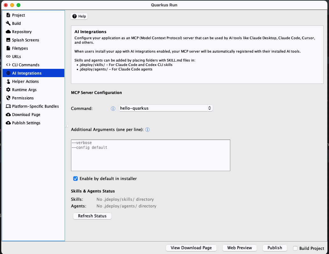Click the Helper Actions touch icon
Screen dimensions: 329x254
(8, 82)
